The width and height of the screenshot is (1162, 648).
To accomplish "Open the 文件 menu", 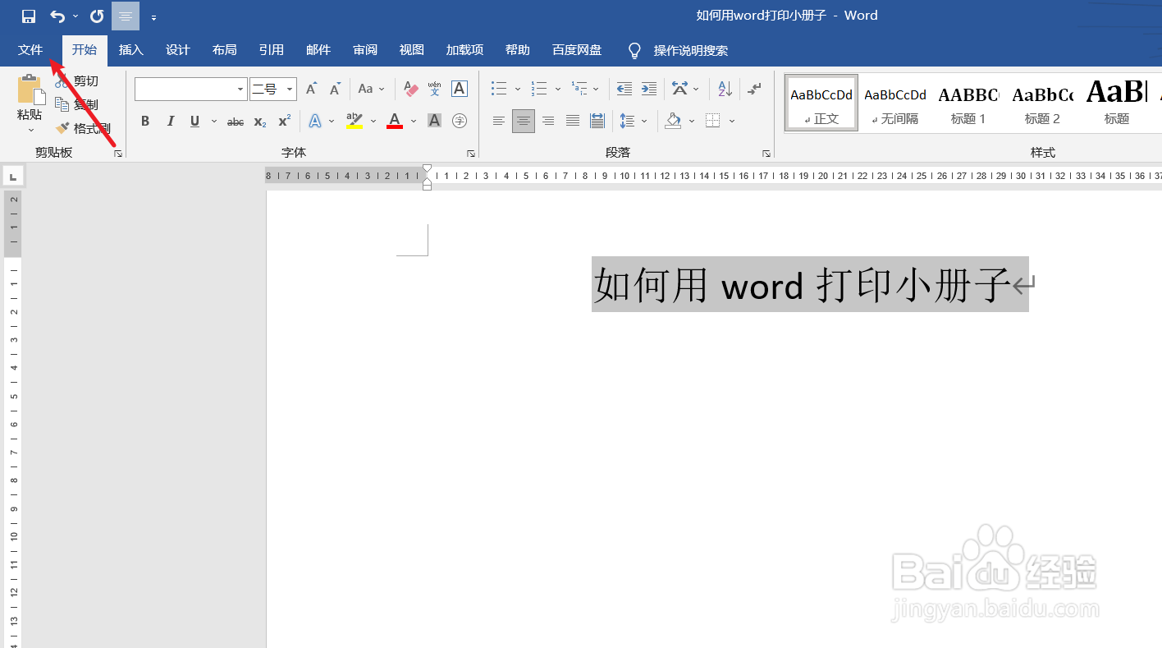I will click(x=30, y=49).
